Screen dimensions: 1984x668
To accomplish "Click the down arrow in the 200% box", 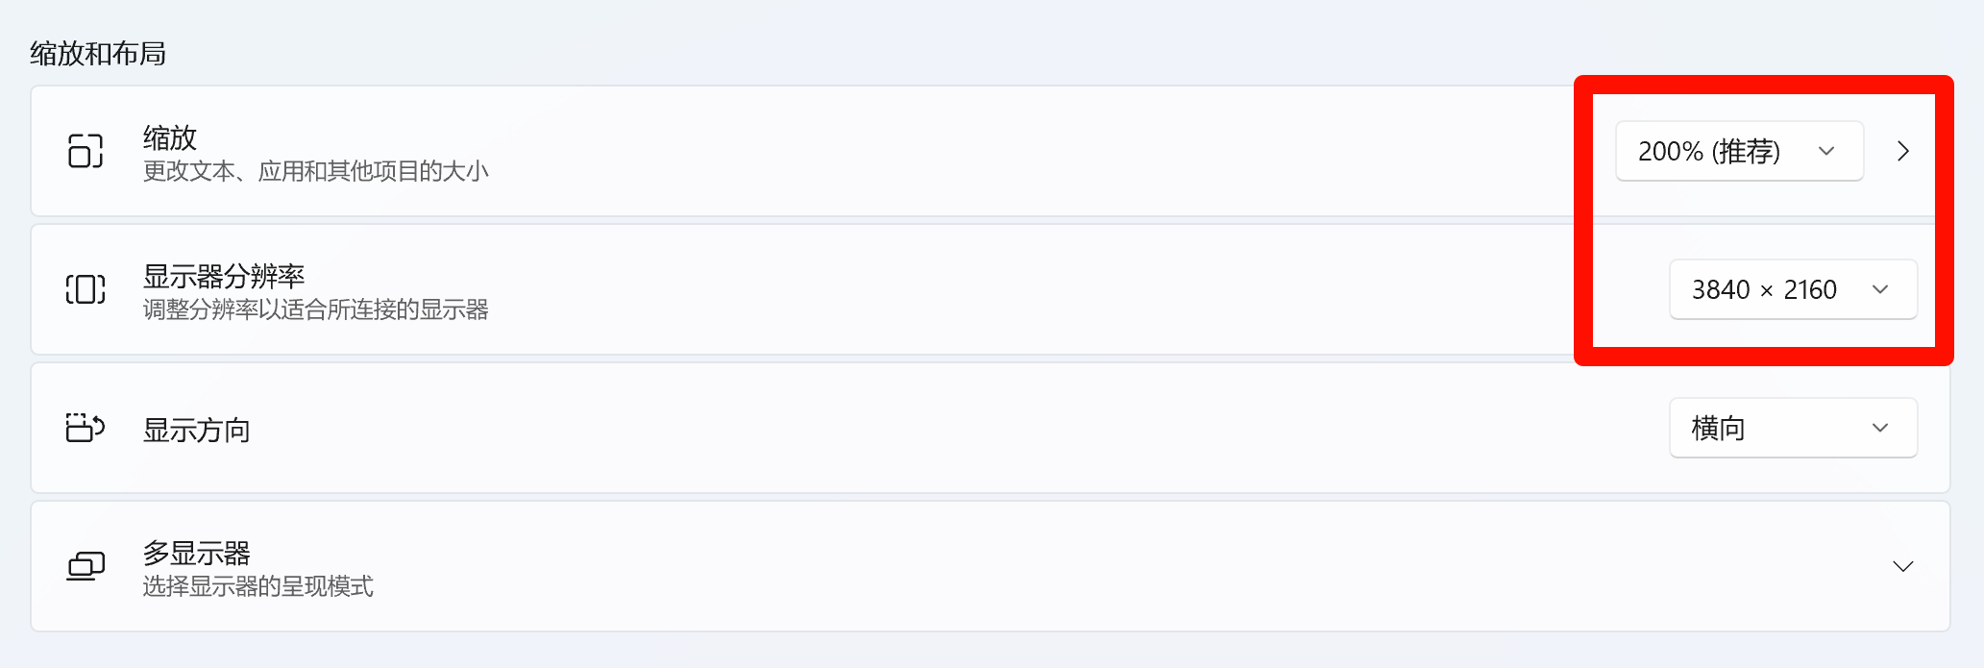I will [x=1826, y=151].
